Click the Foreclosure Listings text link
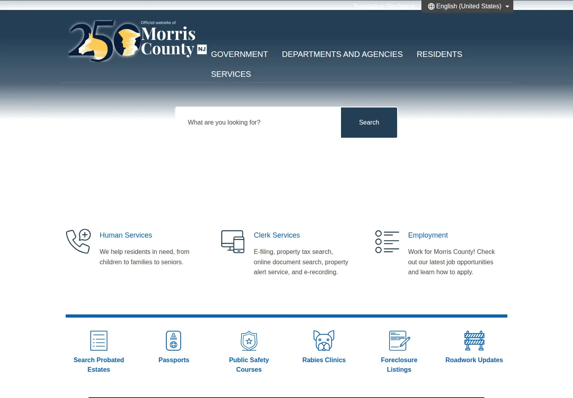Image resolution: width=573 pixels, height=398 pixels. (399, 365)
